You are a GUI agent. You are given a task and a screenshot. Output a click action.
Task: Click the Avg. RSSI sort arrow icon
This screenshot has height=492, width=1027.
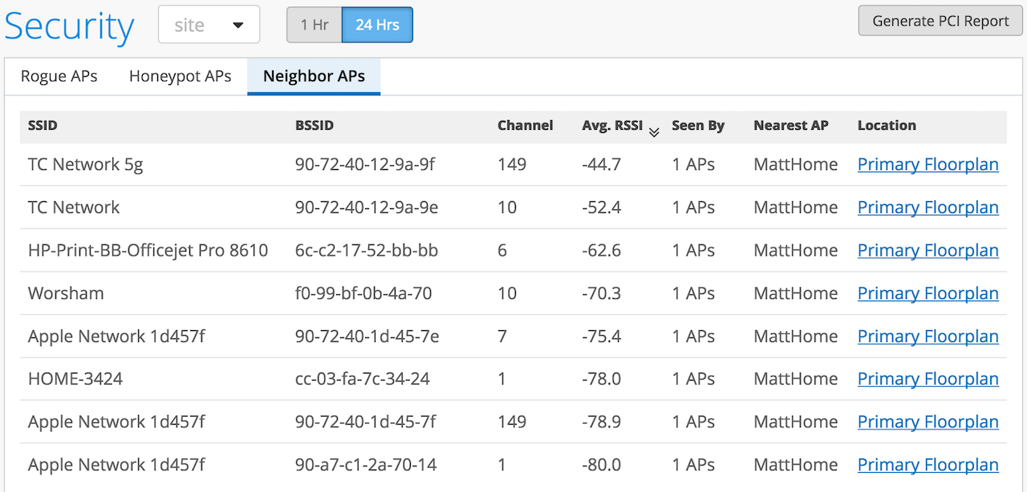pyautogui.click(x=654, y=131)
